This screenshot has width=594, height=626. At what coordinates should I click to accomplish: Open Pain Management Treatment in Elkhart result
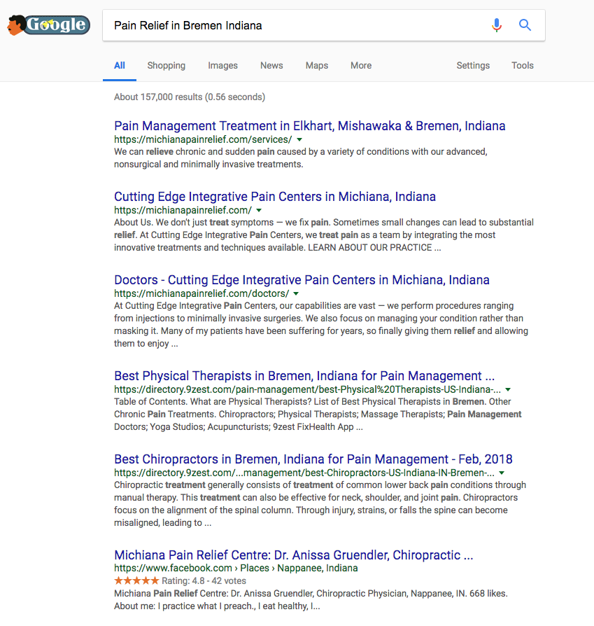pos(309,126)
